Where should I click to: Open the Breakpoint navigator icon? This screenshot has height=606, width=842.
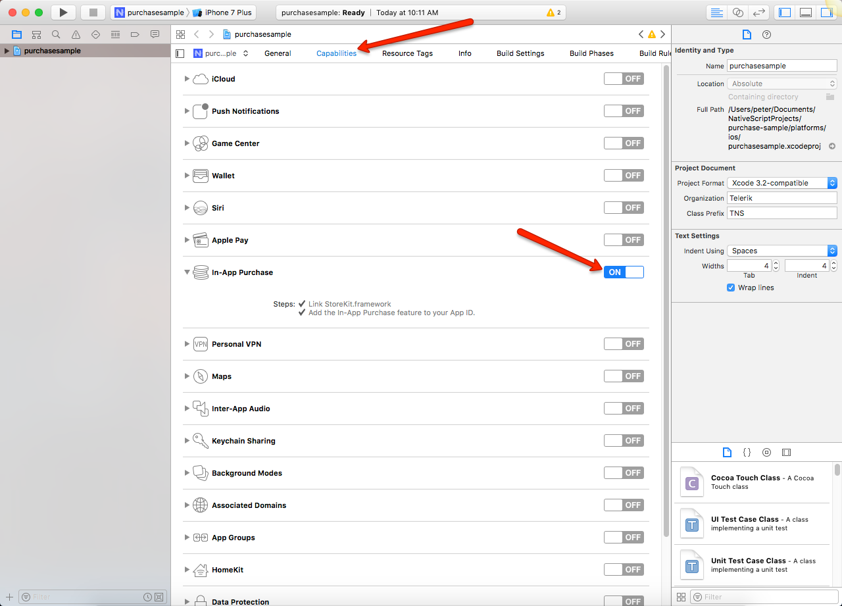(x=135, y=34)
